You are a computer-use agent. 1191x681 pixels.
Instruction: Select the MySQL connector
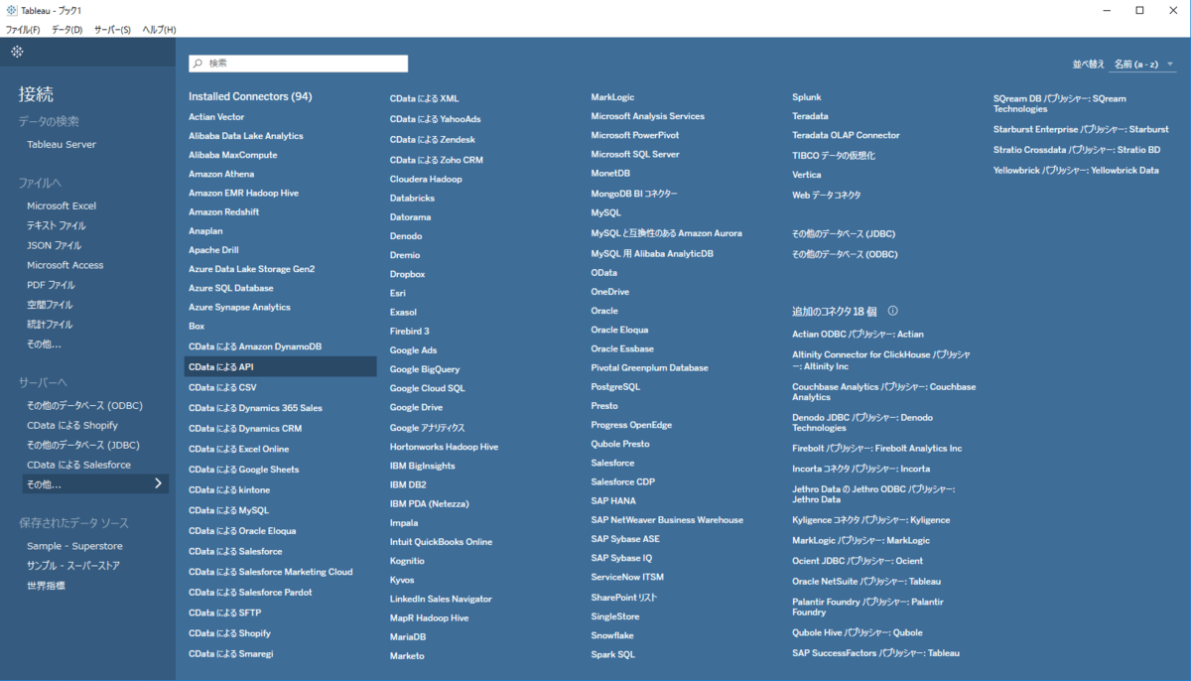coord(606,212)
